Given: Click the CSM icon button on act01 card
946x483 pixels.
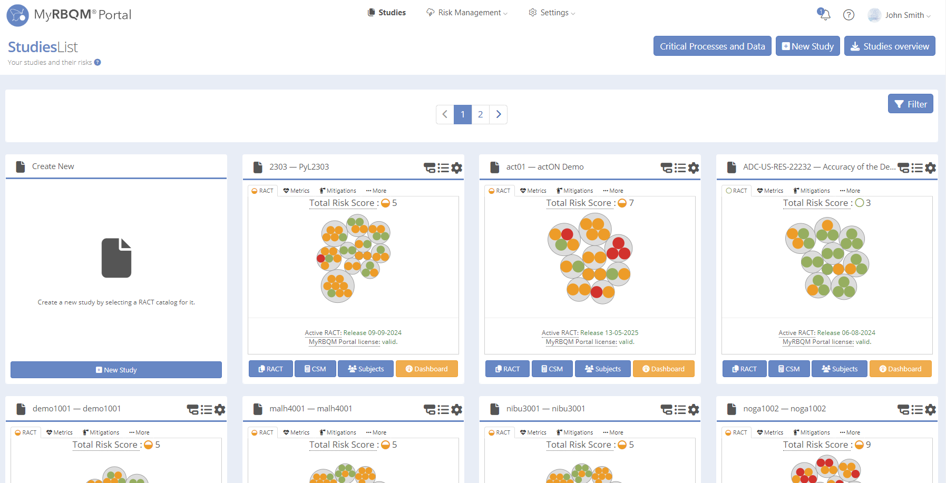Looking at the screenshot, I should point(552,369).
